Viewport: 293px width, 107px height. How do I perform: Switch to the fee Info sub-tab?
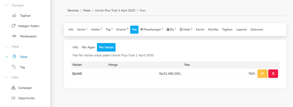point(75,47)
